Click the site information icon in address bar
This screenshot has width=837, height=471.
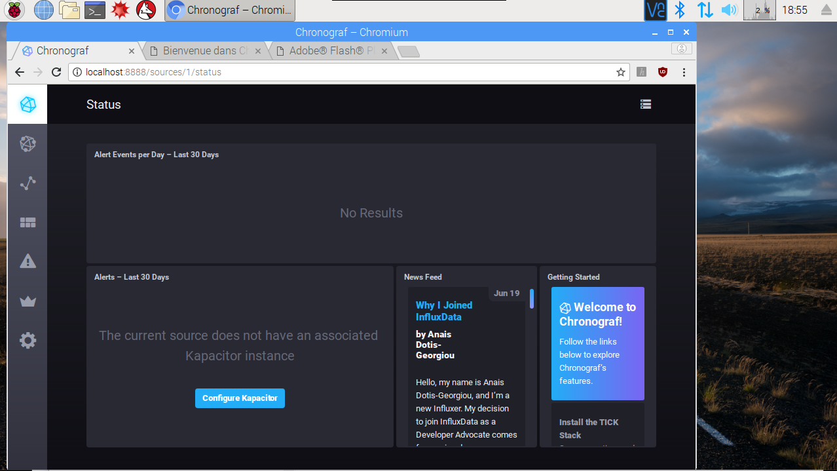(x=77, y=72)
